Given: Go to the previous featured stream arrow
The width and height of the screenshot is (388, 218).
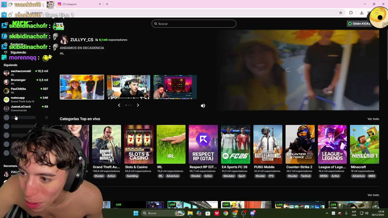Looking at the screenshot, I should (x=119, y=105).
